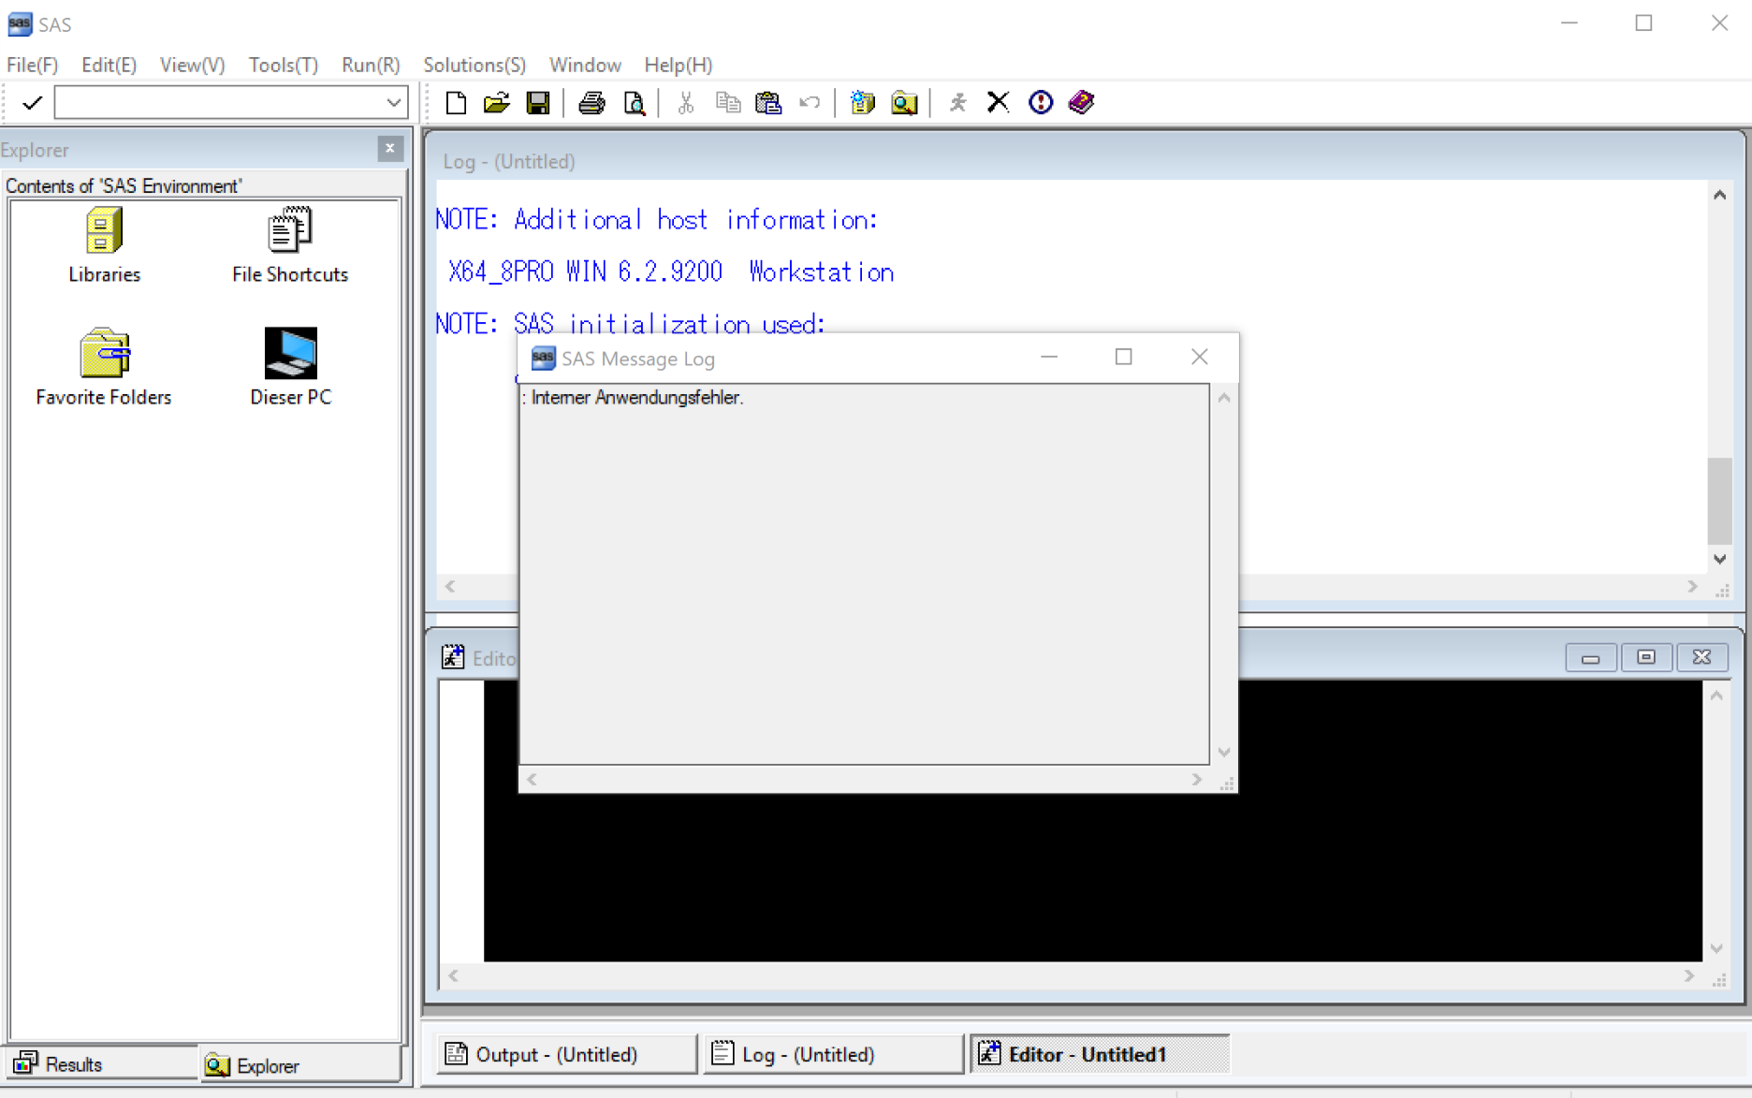This screenshot has width=1752, height=1098.
Task: Click the Log - (Untitled) title bar
Action: 1086,161
